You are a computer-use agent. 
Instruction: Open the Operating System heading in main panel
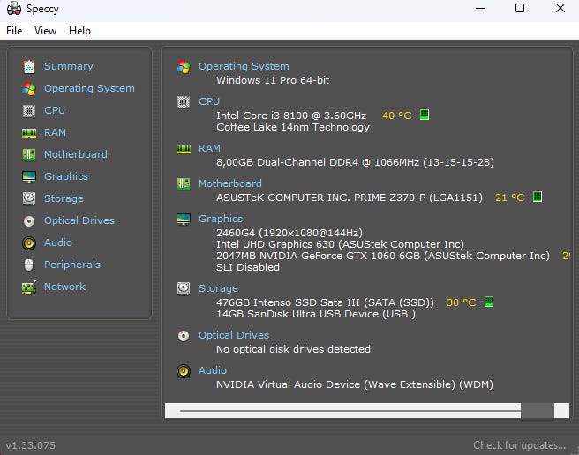pyautogui.click(x=244, y=66)
